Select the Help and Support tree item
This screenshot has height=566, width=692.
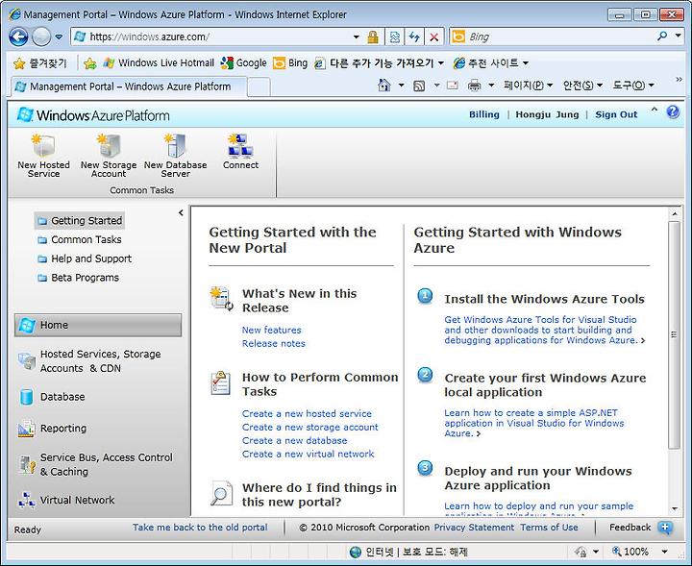pos(85,258)
